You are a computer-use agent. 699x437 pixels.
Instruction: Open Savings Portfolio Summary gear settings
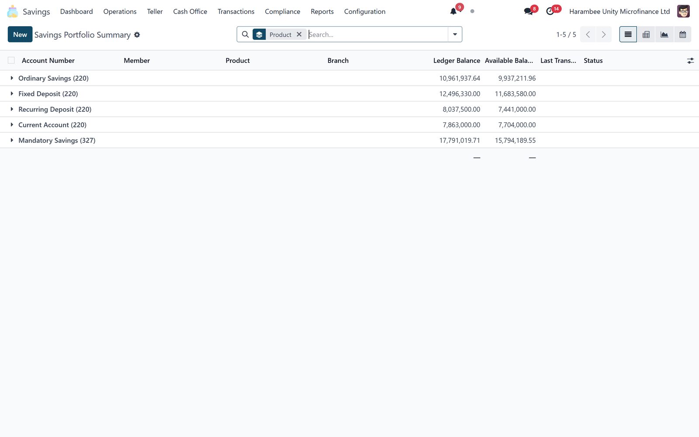(x=137, y=35)
